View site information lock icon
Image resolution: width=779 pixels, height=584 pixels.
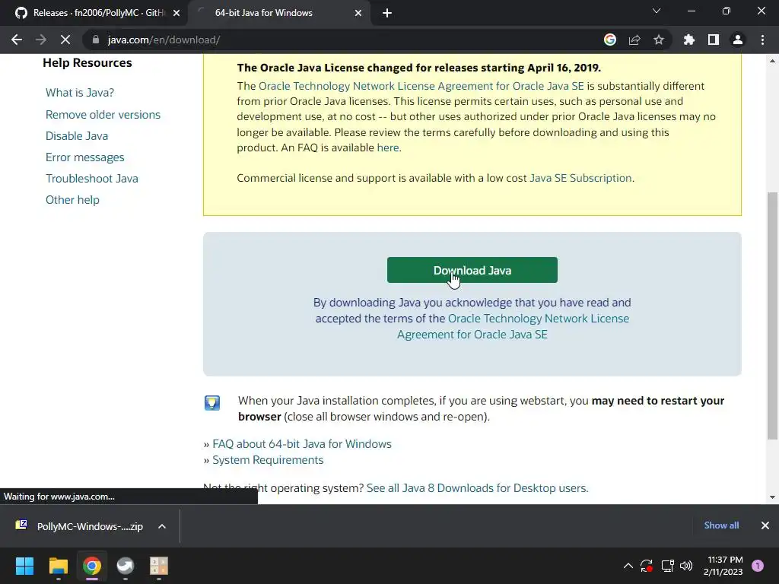tap(96, 40)
